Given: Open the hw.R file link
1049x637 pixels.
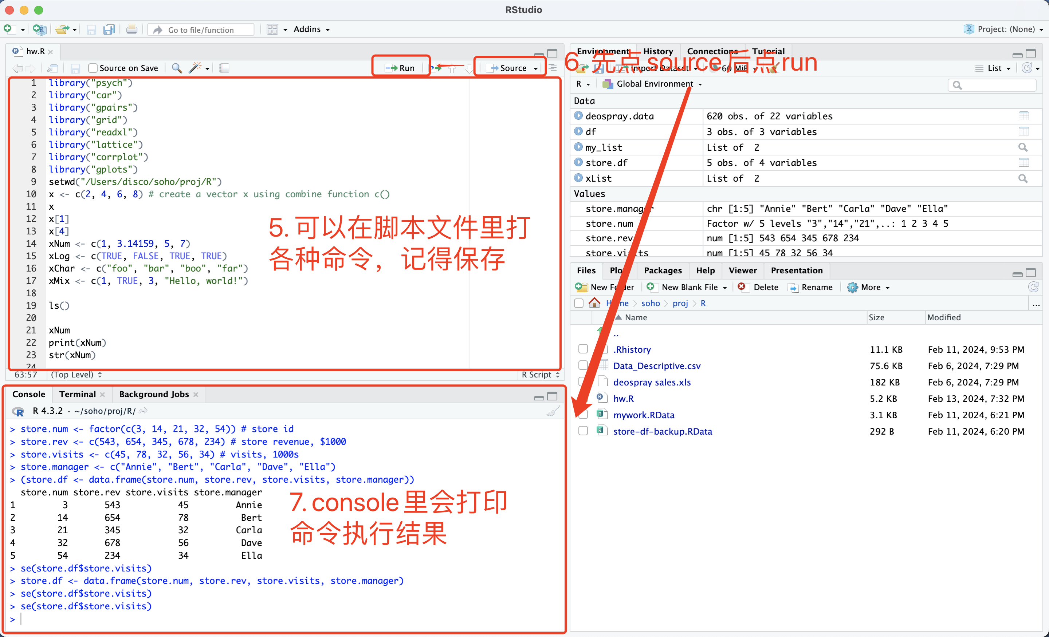Looking at the screenshot, I should (623, 398).
